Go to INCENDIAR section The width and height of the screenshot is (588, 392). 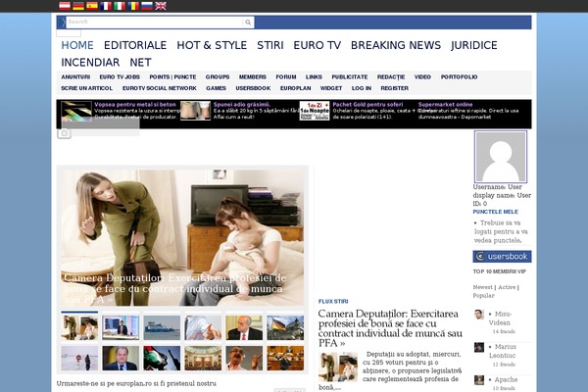coord(90,63)
